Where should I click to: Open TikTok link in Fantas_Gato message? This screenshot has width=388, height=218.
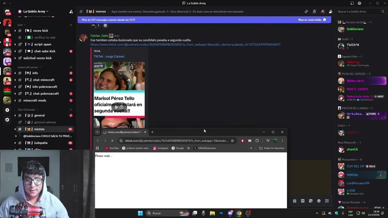[x=185, y=45]
